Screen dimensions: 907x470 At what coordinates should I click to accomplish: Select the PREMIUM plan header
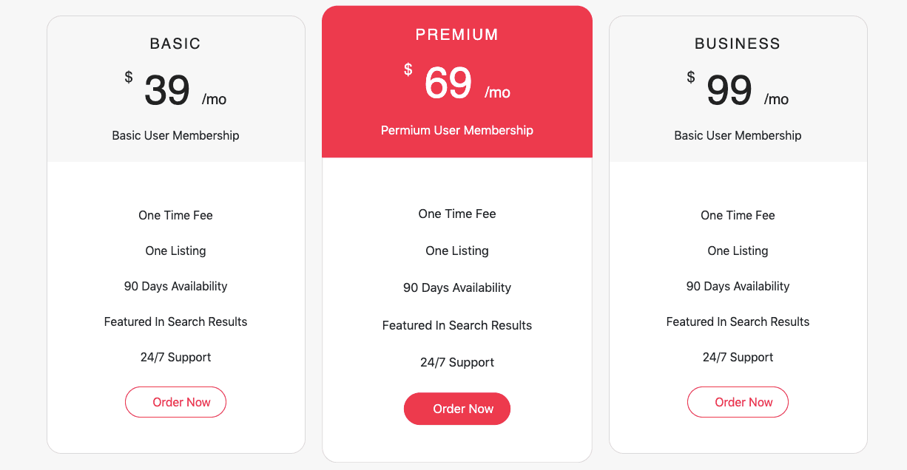456,34
